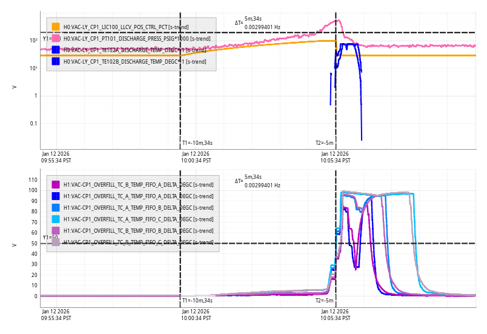Screen dimensions: 487x334
Task: Click the T1=-10m,34s cursor label in top plot
Action: tap(197, 143)
